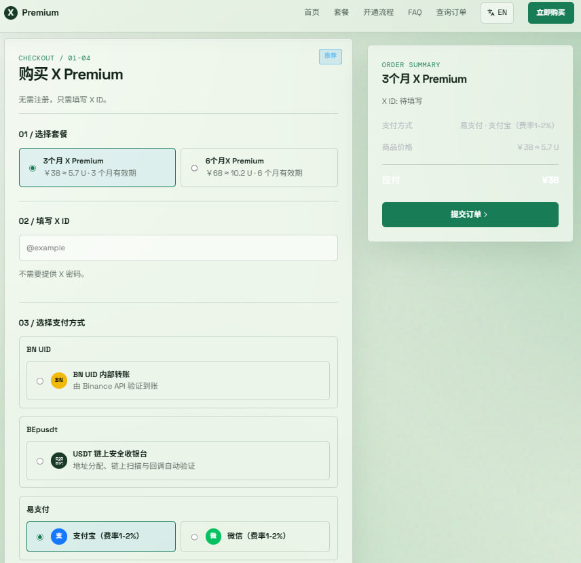Click '购买 X Premium' heading text
581x563 pixels.
71,75
